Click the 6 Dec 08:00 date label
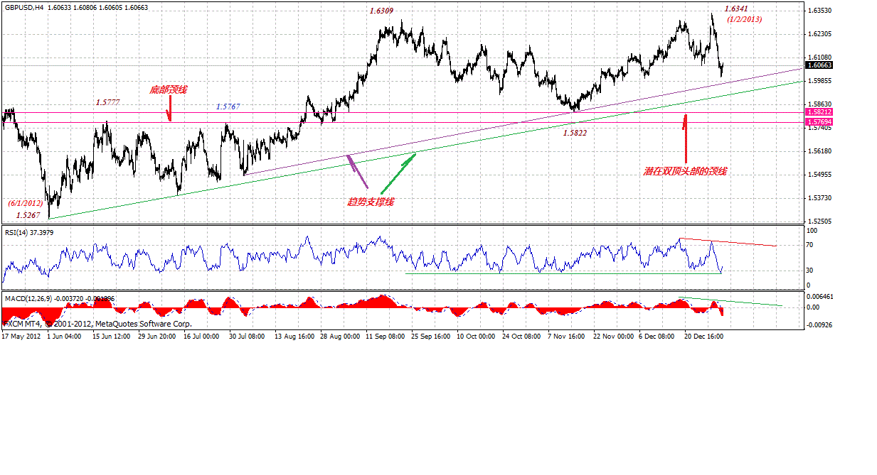This screenshot has width=877, height=475. pyautogui.click(x=657, y=335)
